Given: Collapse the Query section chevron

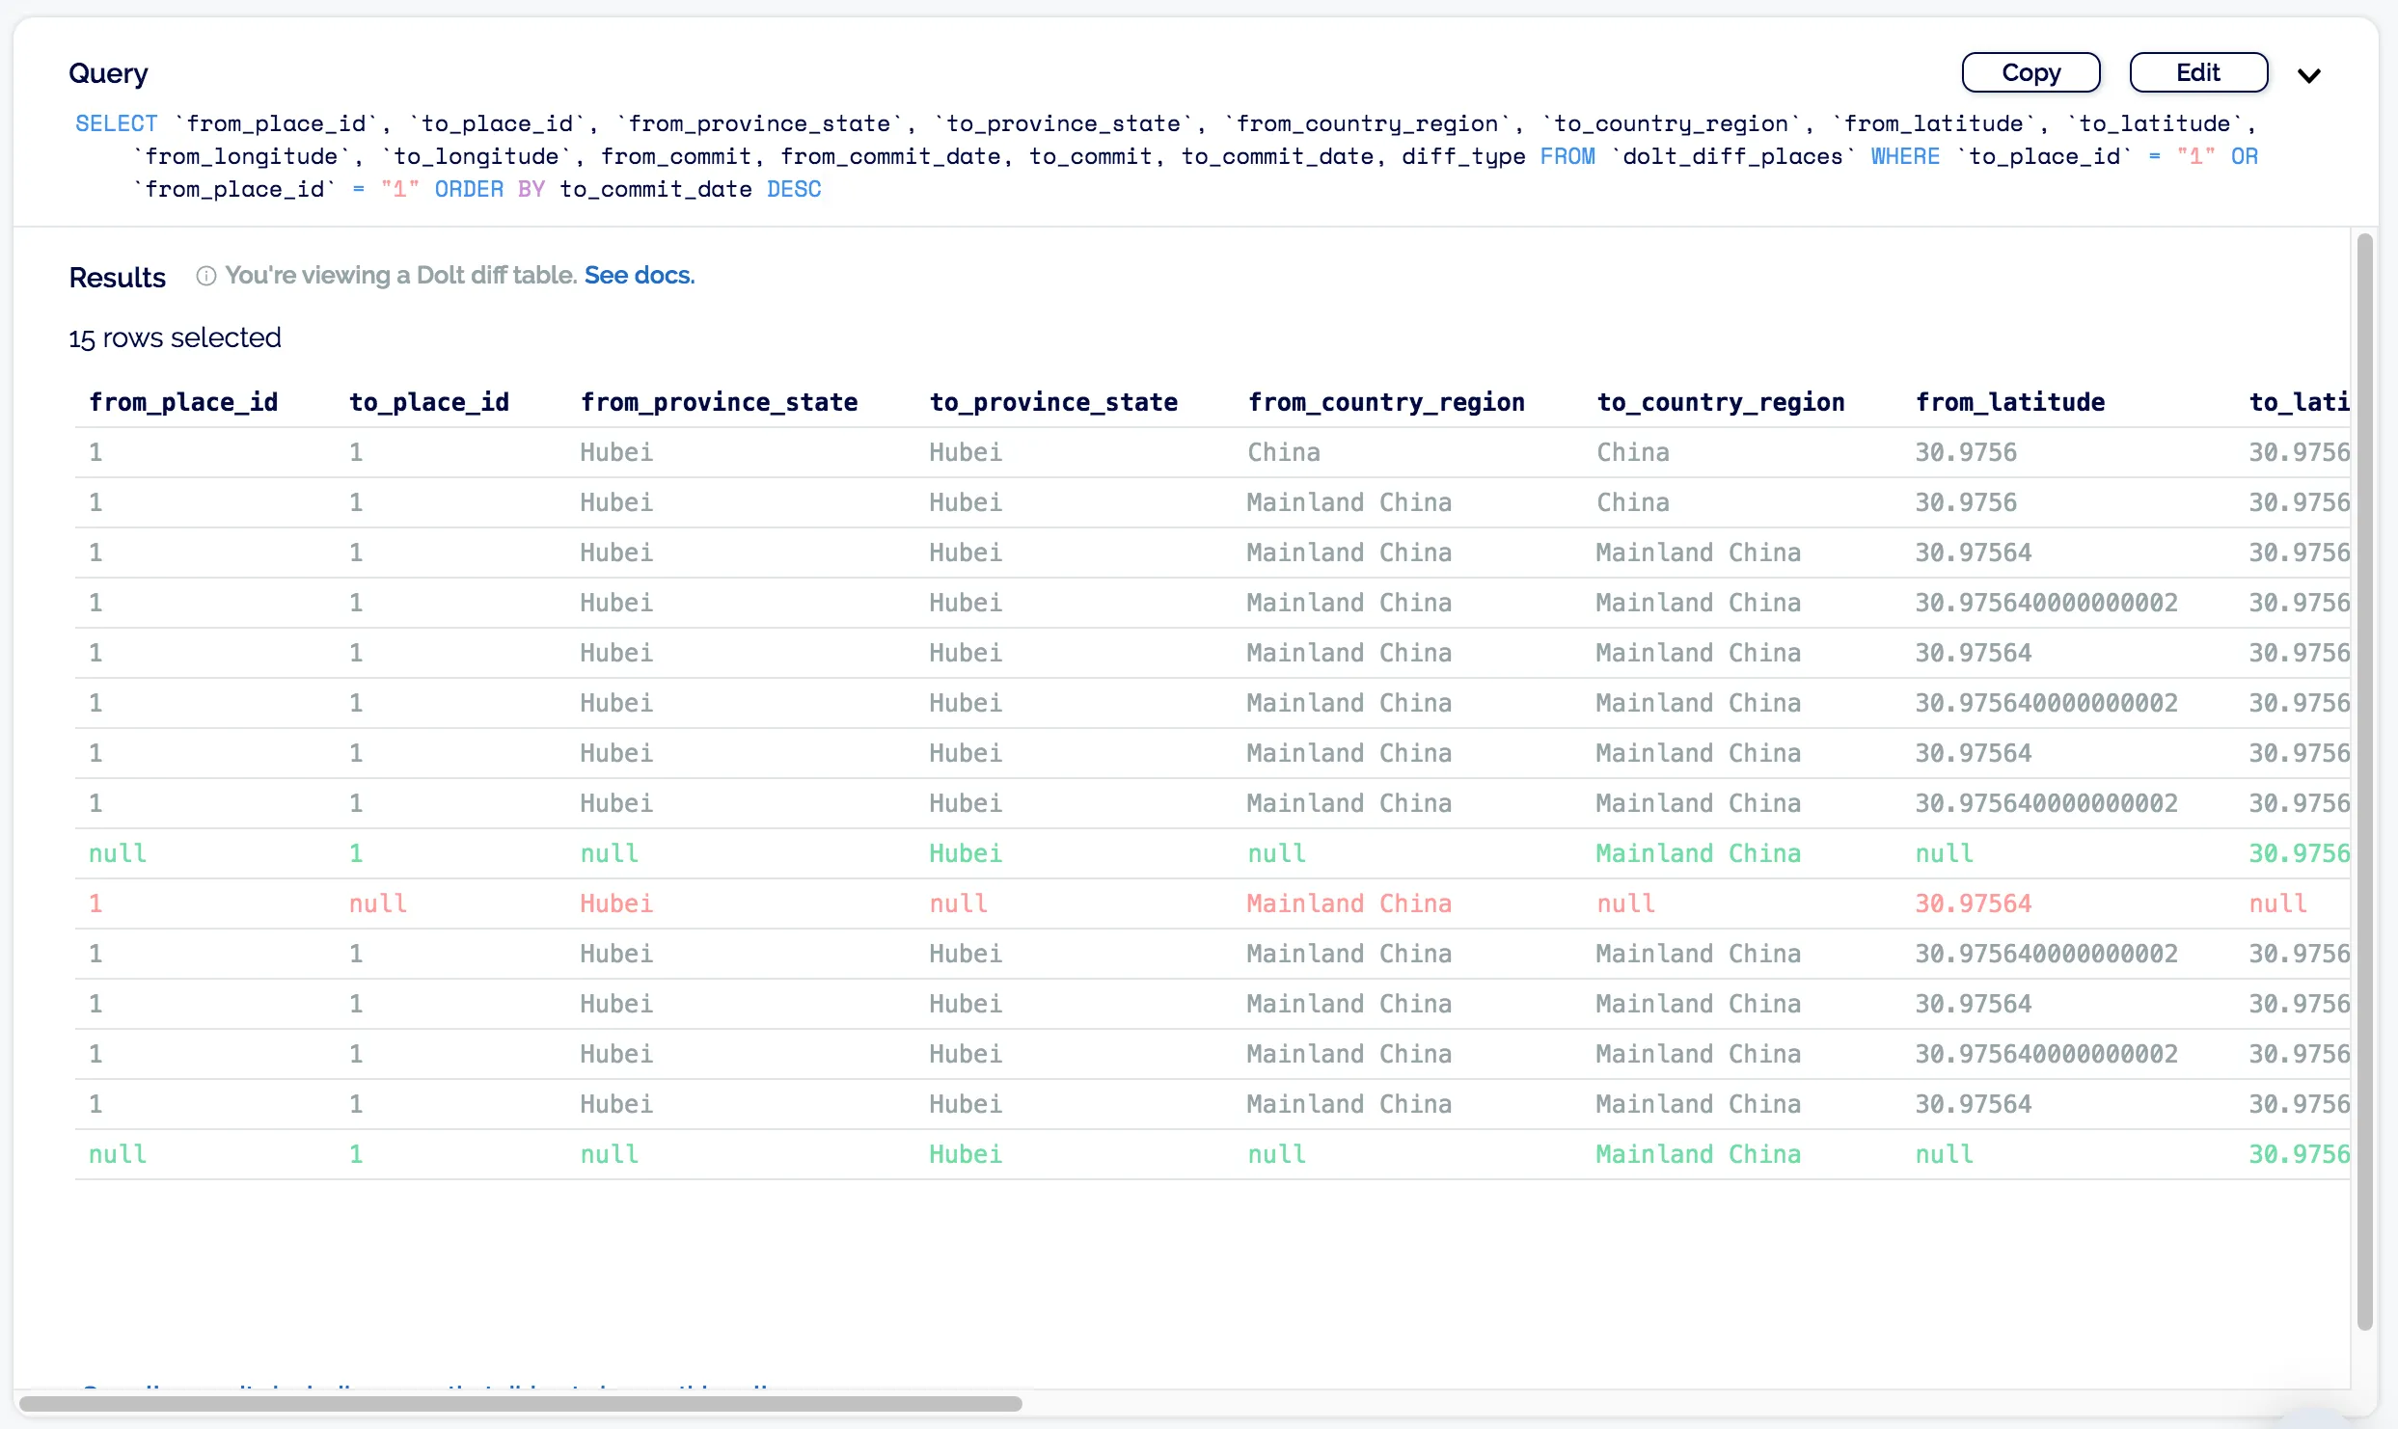Looking at the screenshot, I should (2308, 75).
